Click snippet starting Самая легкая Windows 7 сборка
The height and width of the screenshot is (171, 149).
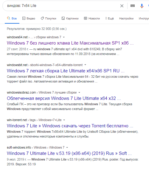72,79
